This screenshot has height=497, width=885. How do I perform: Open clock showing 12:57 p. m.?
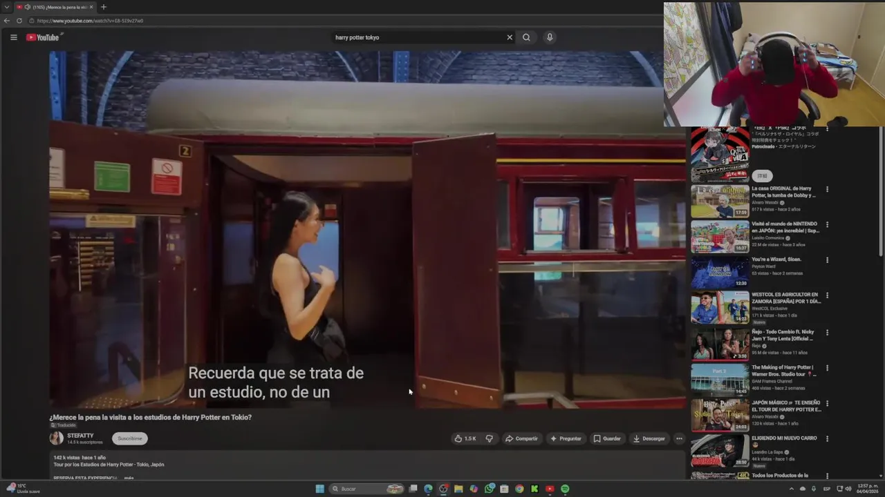click(867, 489)
